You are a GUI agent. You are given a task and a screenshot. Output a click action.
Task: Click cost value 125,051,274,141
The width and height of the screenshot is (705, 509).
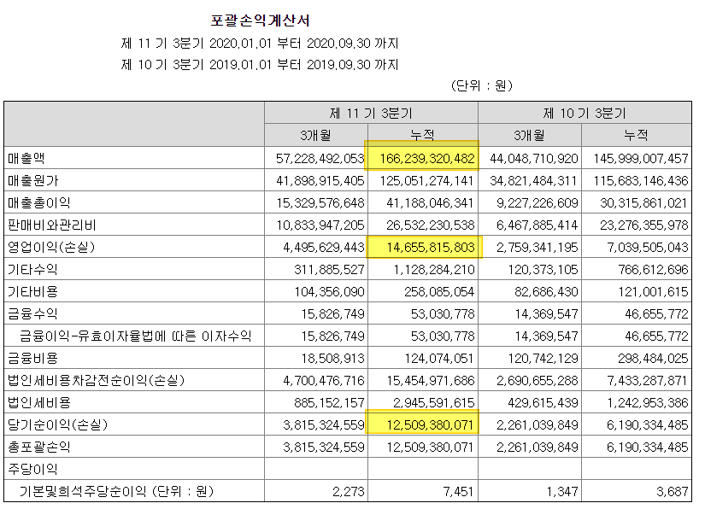[x=426, y=180]
